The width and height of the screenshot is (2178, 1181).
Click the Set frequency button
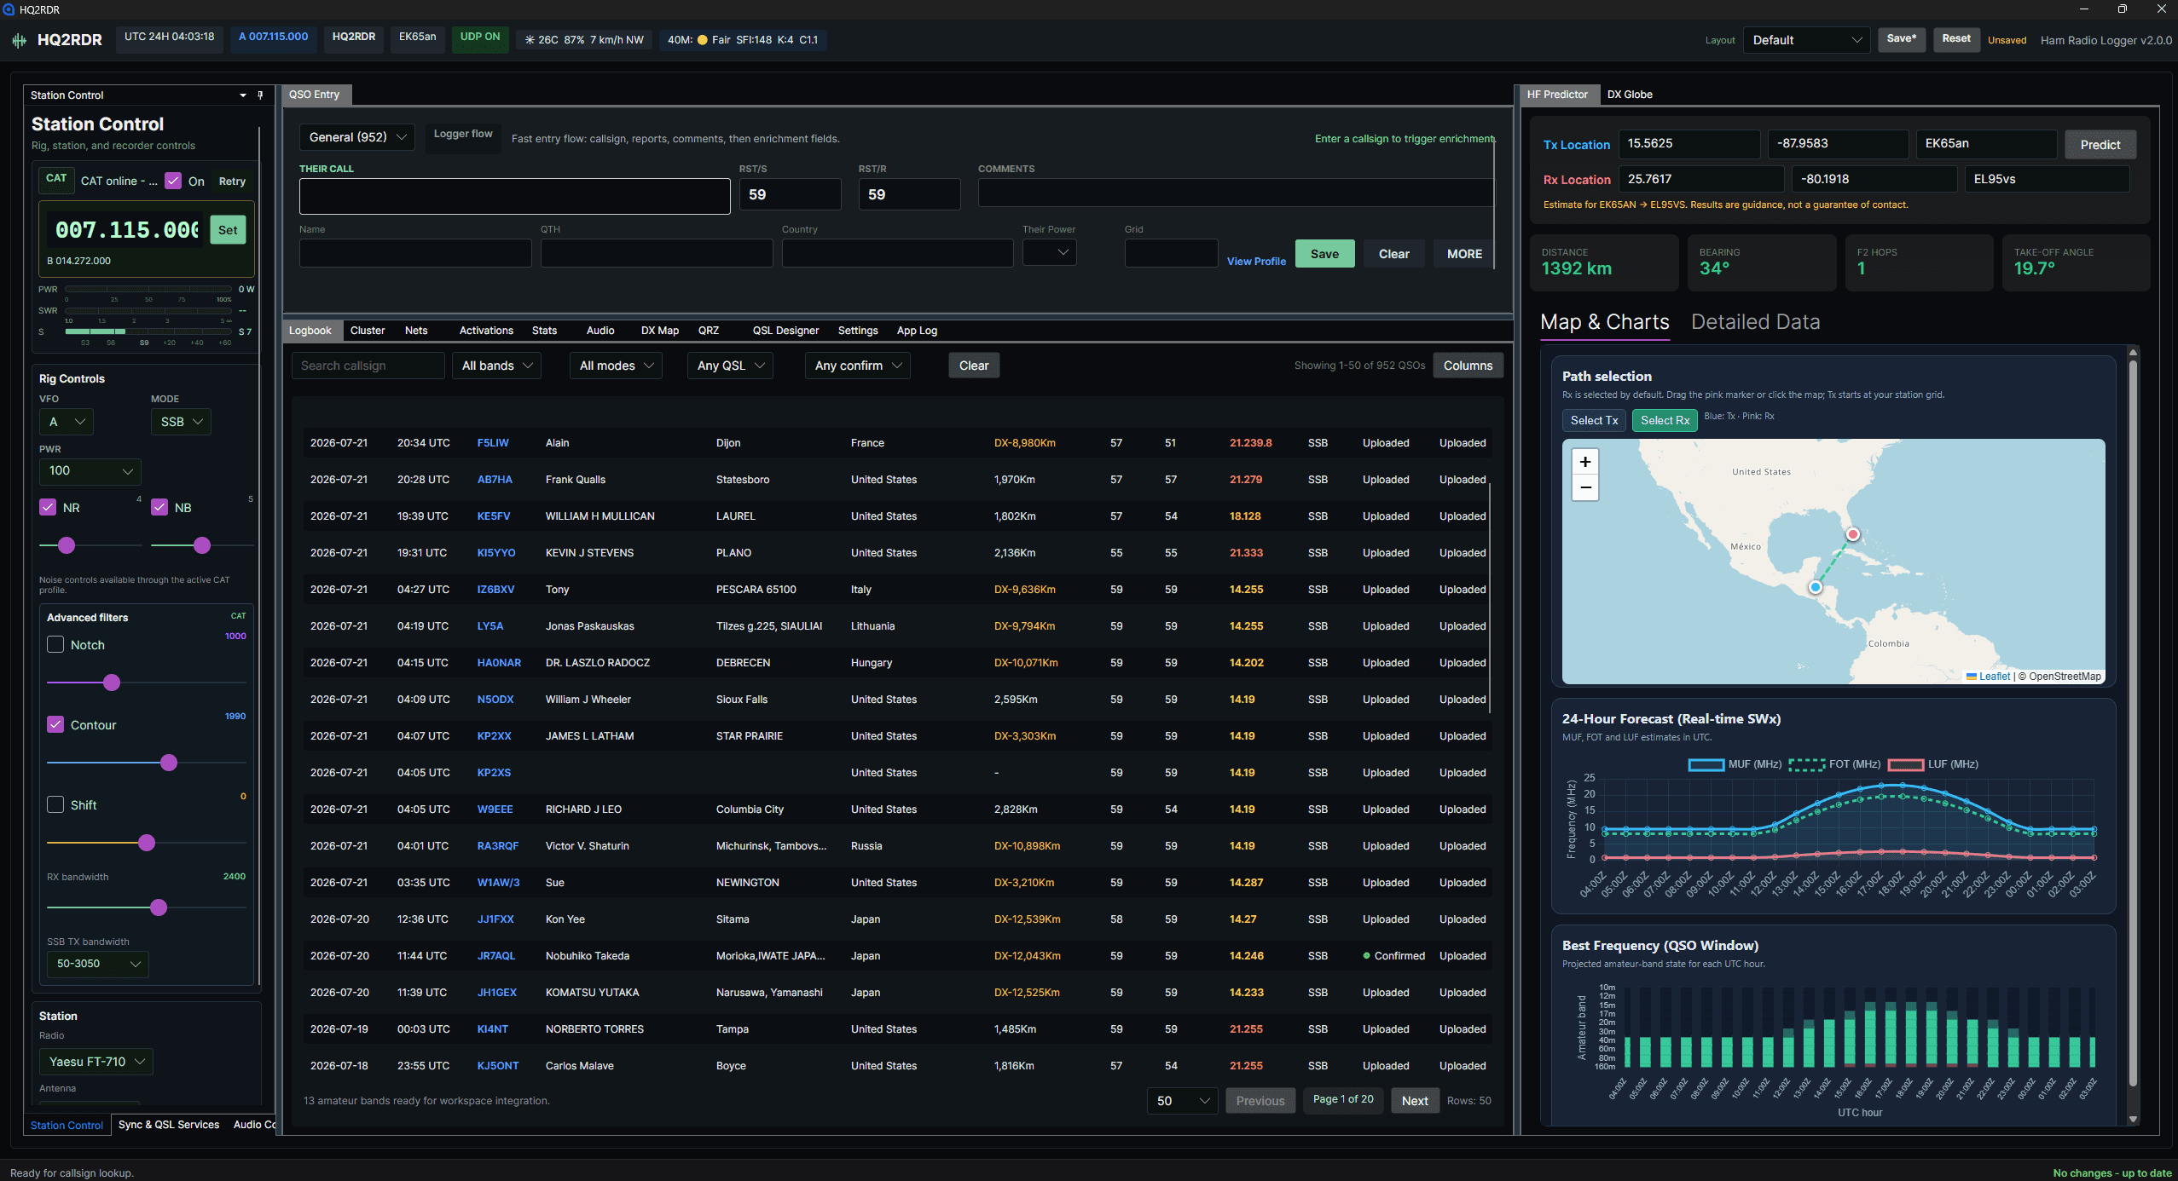click(228, 230)
